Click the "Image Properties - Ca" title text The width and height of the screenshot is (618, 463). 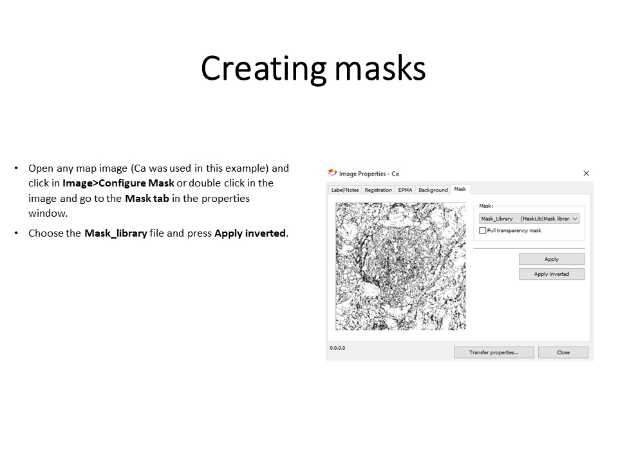pos(369,174)
